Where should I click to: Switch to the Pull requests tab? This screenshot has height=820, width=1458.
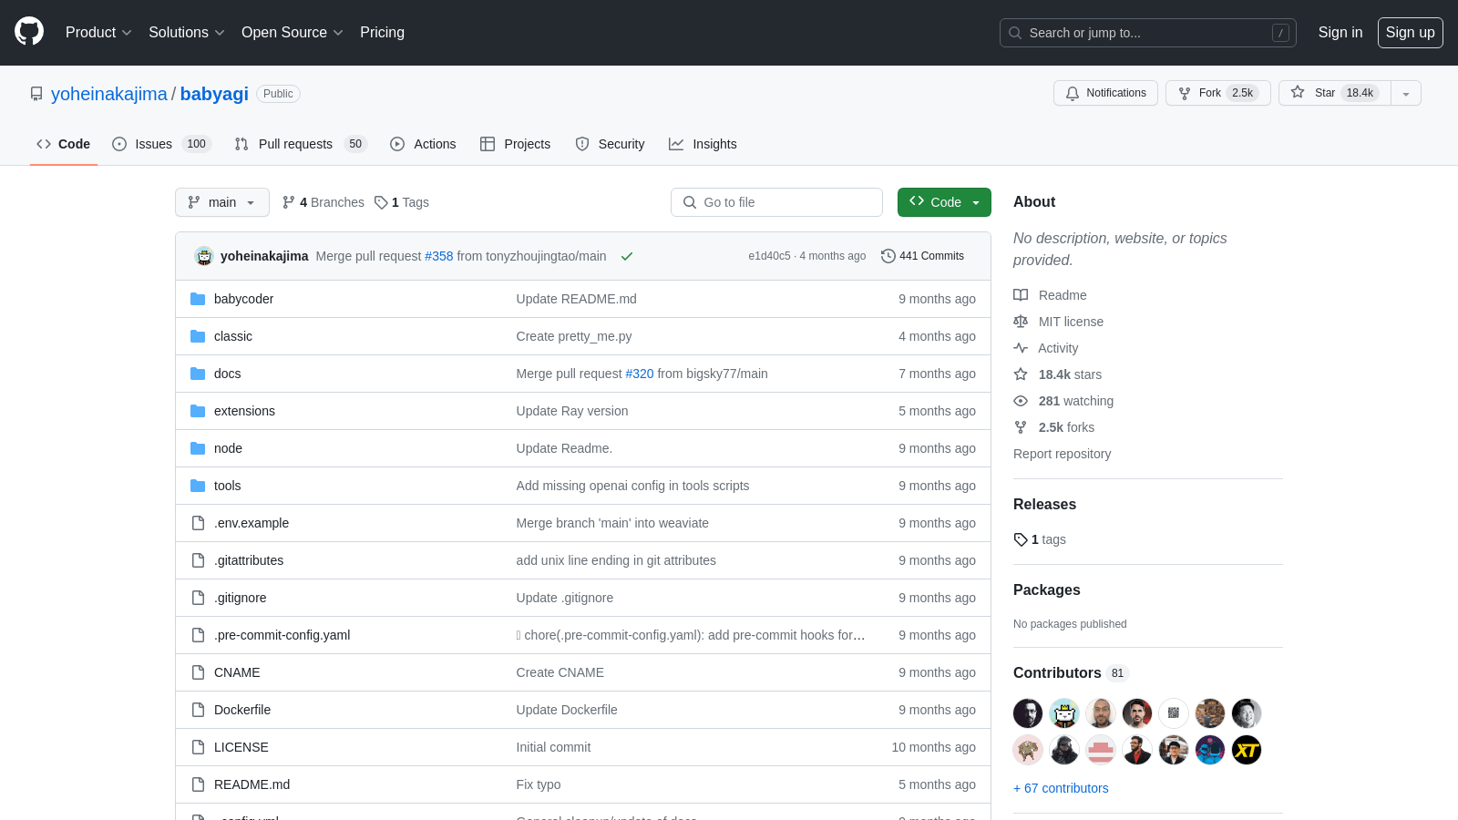(300, 144)
